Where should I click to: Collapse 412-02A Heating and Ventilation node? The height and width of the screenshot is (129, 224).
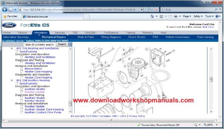[x=12, y=49]
